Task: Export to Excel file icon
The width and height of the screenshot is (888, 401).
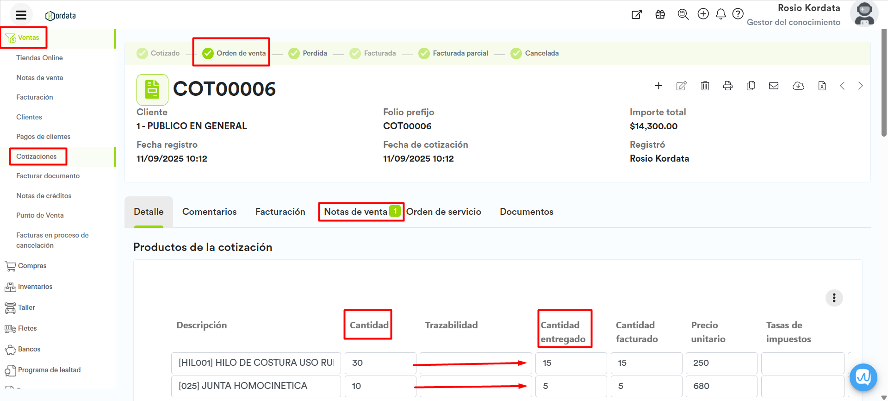Action: click(822, 86)
